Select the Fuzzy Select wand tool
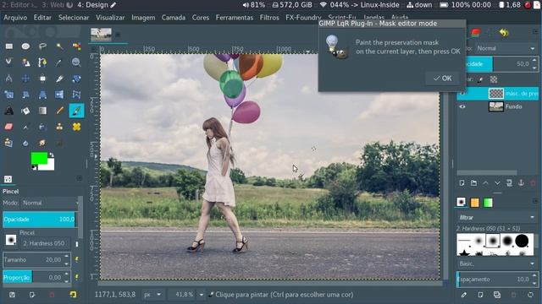The height and width of the screenshot is (304, 542). pos(59,46)
